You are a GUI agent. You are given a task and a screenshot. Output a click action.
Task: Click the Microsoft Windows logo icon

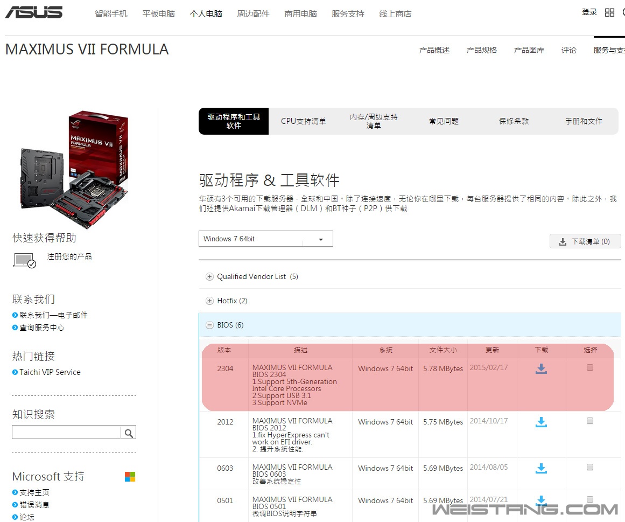(x=130, y=477)
